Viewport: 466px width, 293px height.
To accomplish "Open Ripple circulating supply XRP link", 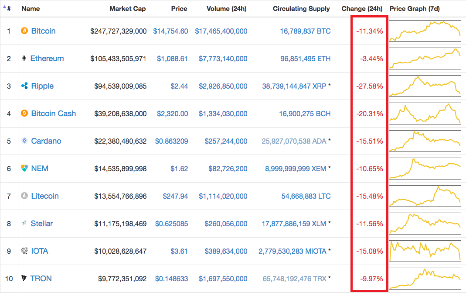I will [294, 86].
